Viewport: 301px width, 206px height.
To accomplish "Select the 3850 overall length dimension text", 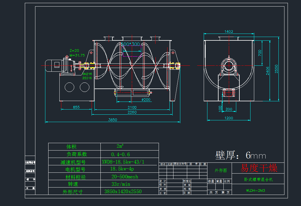I will tap(113, 120).
